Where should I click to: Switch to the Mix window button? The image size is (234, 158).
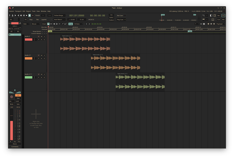[x=223, y=19]
